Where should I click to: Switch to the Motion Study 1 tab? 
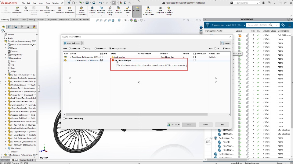[27, 160]
